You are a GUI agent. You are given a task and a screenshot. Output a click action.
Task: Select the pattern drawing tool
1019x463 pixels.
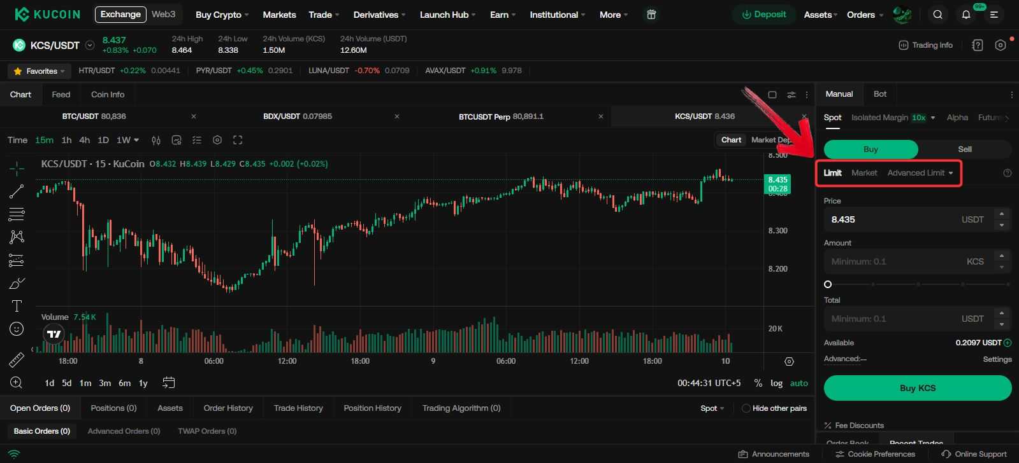17,237
